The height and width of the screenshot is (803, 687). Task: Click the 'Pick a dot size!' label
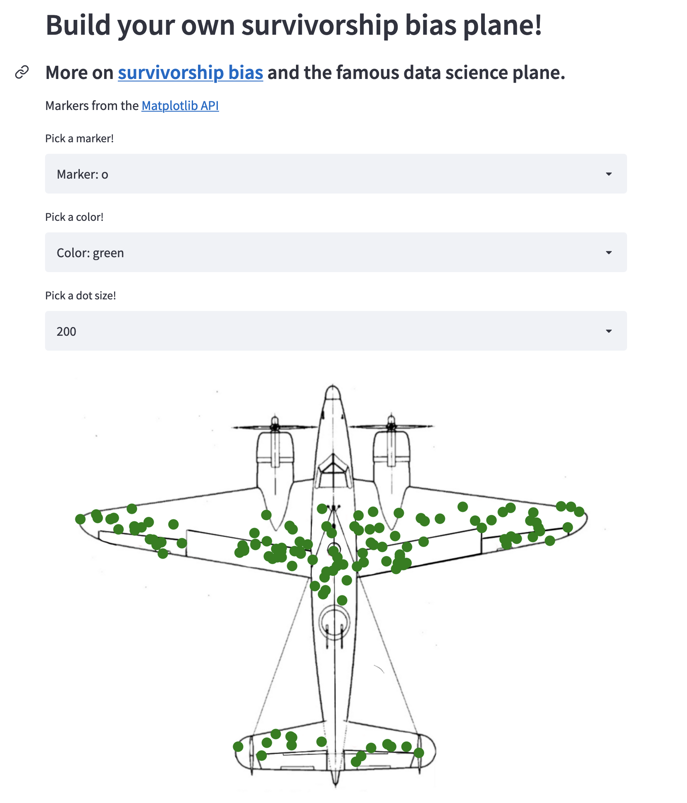click(x=81, y=296)
